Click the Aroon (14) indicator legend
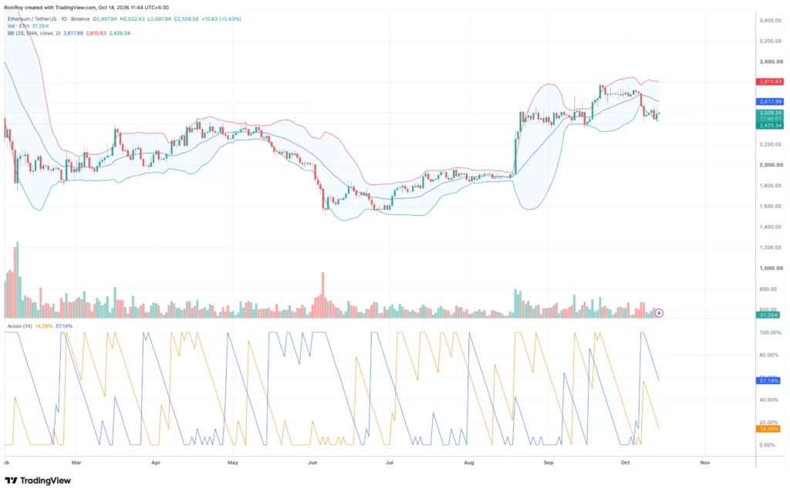Screen dimensions: 790x493 (19, 326)
